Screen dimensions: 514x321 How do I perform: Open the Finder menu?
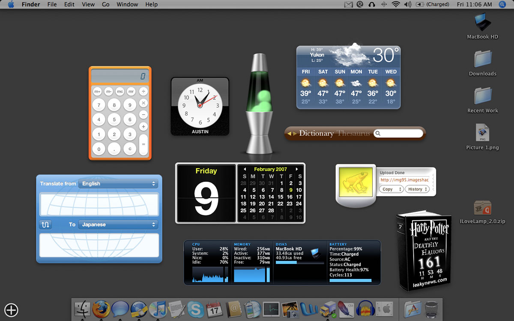31,4
